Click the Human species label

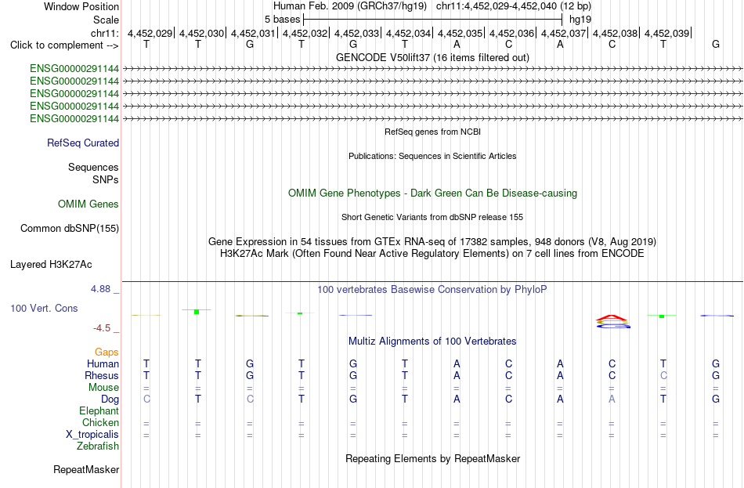103,364
